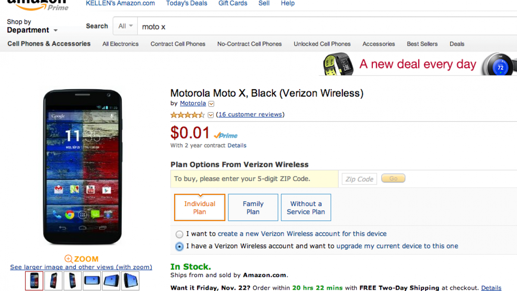The image size is (517, 291).
Task: Open Unlocked Cell Phones menu item
Action: coord(322,44)
